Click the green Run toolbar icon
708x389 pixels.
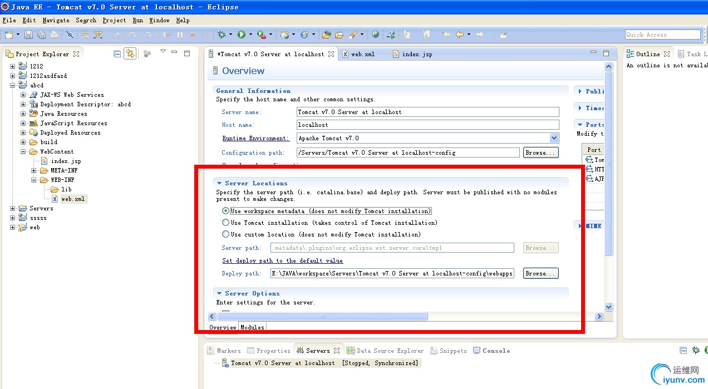242,35
